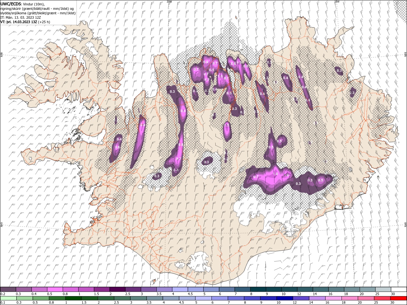Pick the darkest green 1 rain scale swatch
The width and height of the screenshot is (407, 305).
tap(73, 298)
